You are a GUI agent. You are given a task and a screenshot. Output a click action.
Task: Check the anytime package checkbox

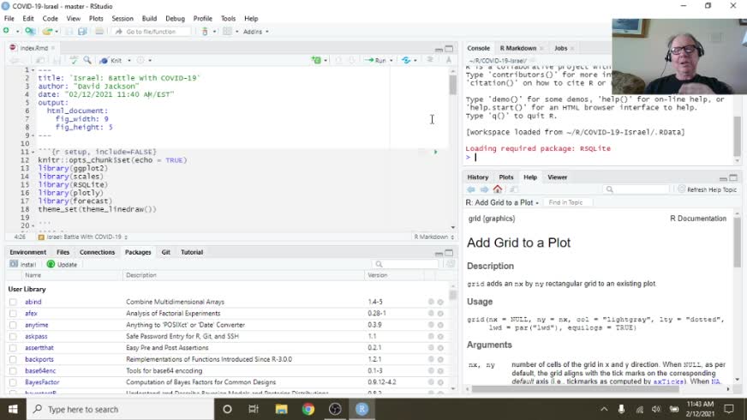13,325
